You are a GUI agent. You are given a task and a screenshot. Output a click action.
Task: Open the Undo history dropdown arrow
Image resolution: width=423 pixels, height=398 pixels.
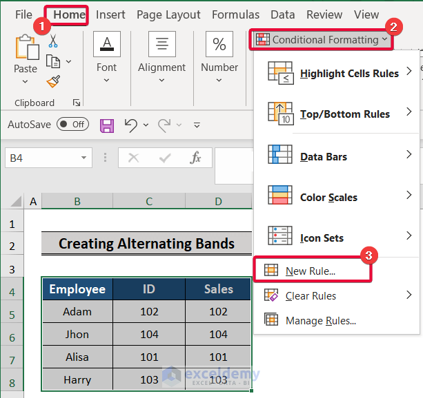(146, 125)
